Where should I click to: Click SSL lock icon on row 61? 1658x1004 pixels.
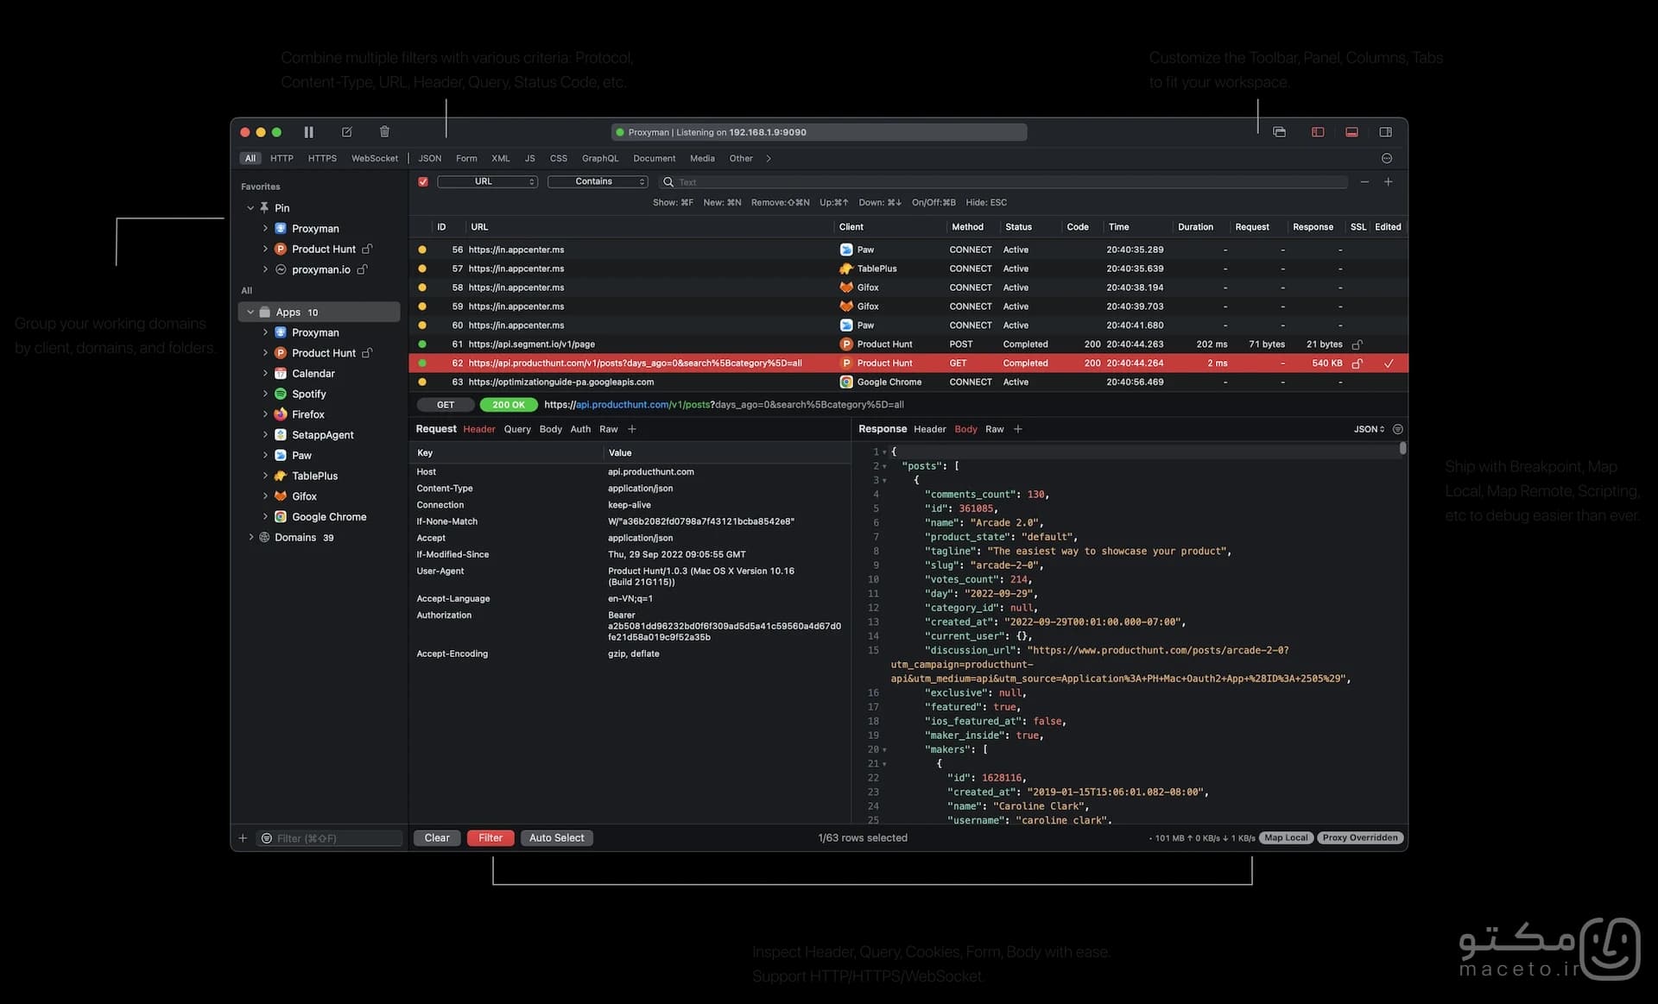1357,344
